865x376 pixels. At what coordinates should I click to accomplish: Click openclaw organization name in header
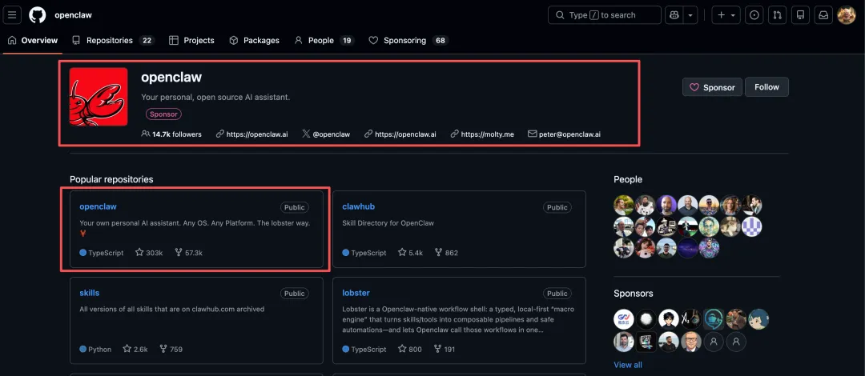pyautogui.click(x=74, y=15)
